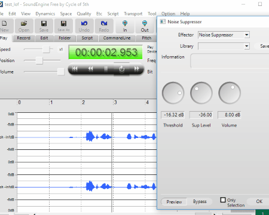
Task: Click the 00:00:02.953 time display
Action: click(x=106, y=53)
